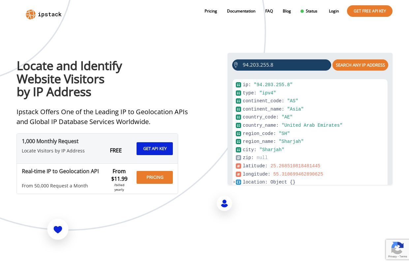
Task: Click the "94.203.255.8" ip value in JSON
Action: coord(273,85)
